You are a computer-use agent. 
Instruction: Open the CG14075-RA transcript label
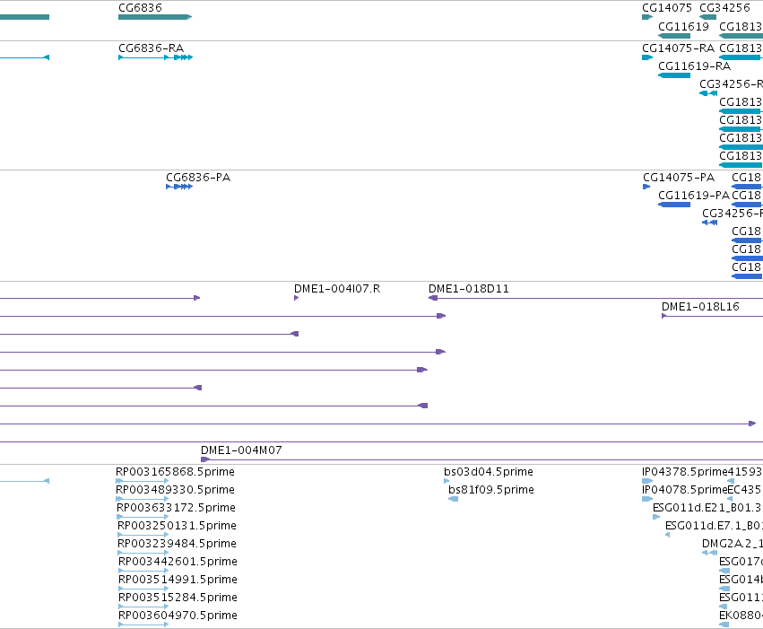click(x=678, y=48)
